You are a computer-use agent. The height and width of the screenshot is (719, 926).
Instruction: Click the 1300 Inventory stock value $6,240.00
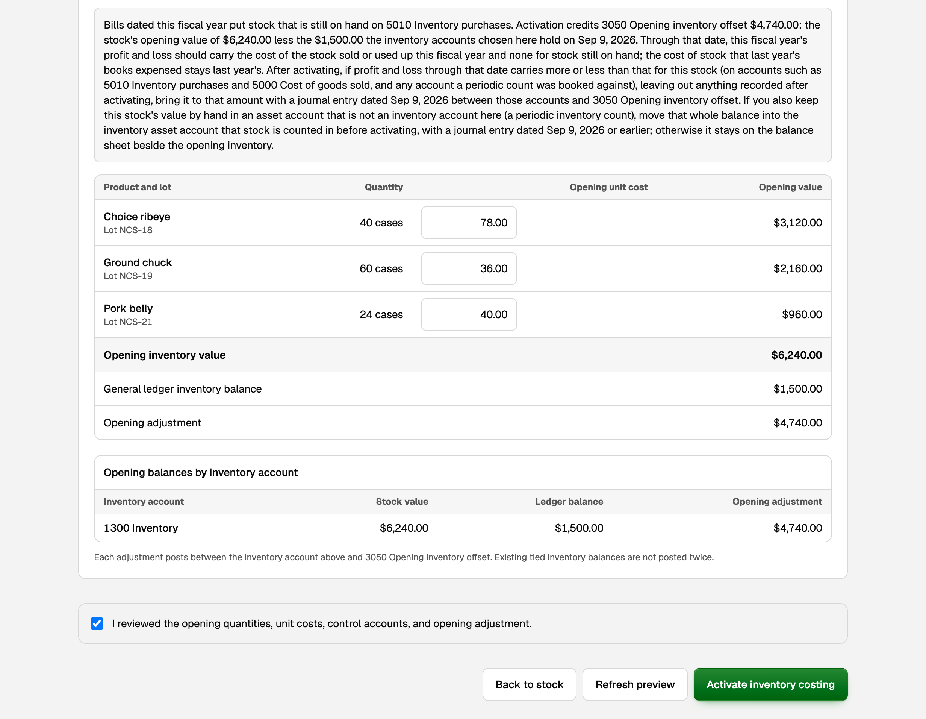pos(404,528)
